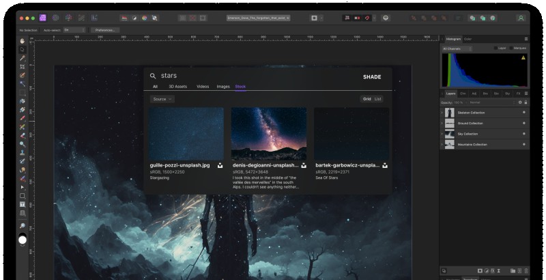The height and width of the screenshot is (280, 546).
Task: Switch to the Videos tab
Action: pyautogui.click(x=203, y=86)
